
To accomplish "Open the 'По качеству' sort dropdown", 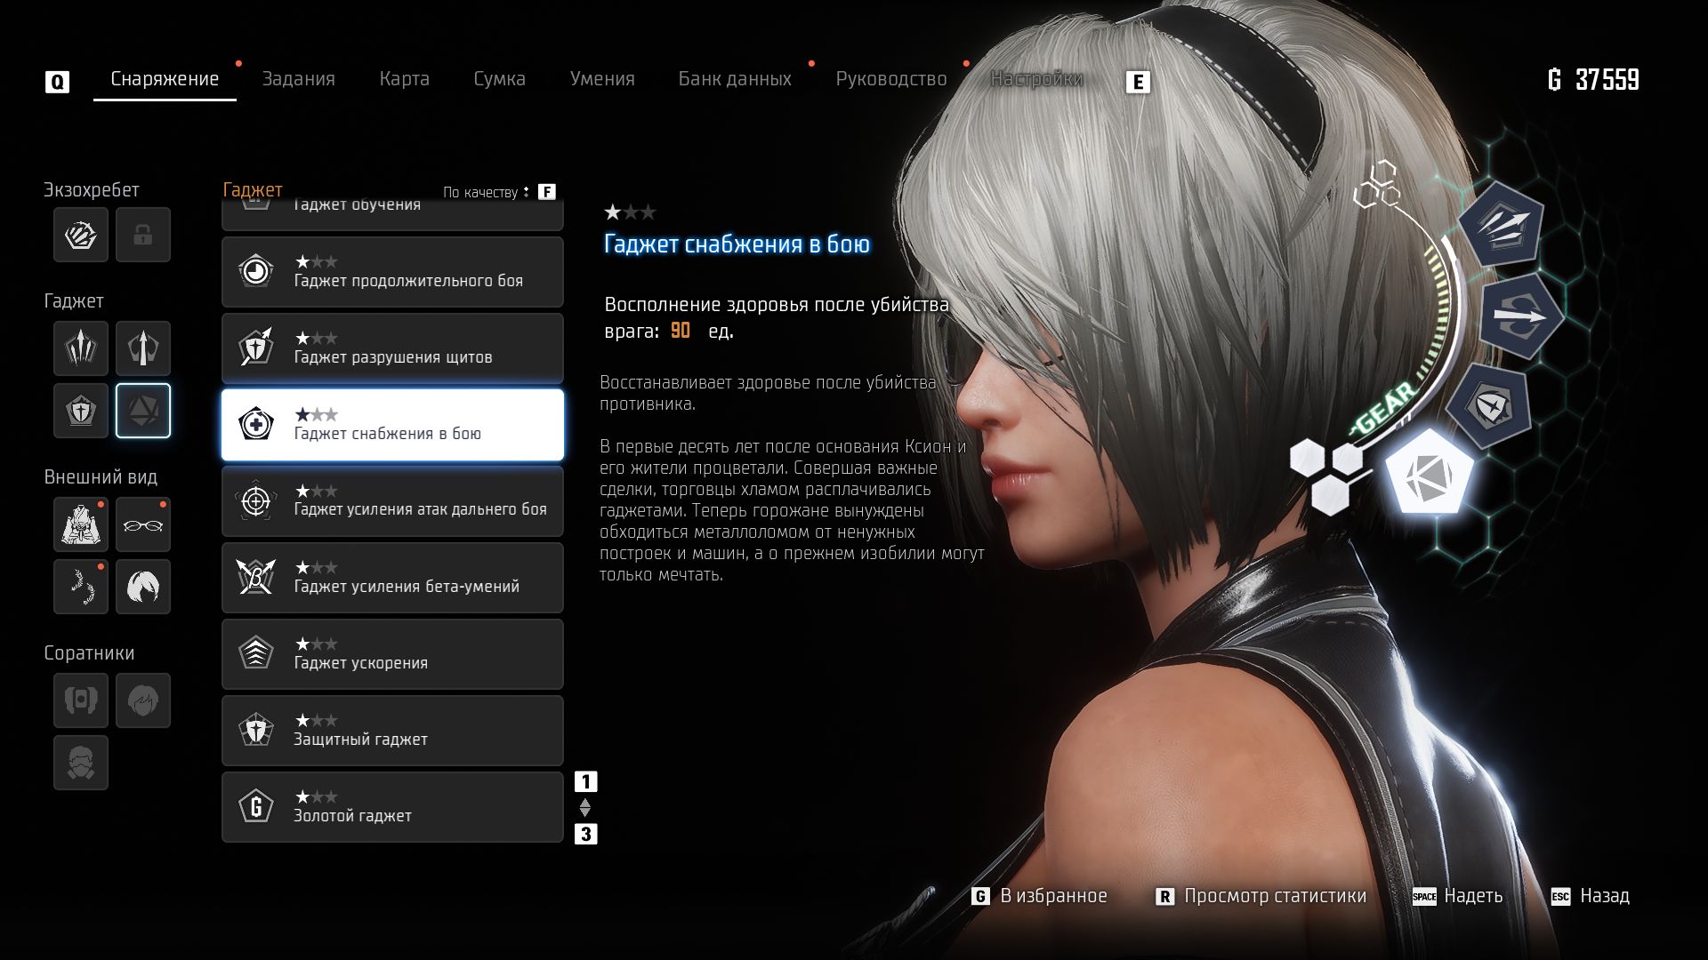I will pos(486,192).
